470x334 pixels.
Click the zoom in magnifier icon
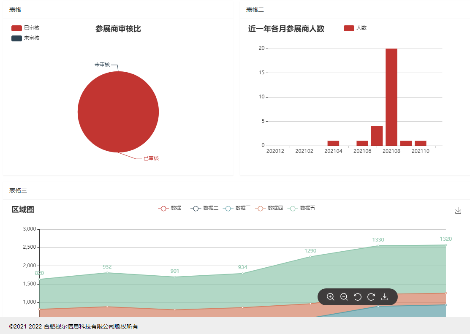click(x=331, y=297)
